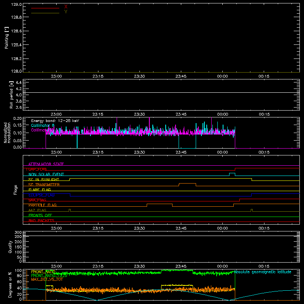Click the raised yellow FRONT_RATIO plateau near 23:45
Image resolution: width=304 pixels, height=304 pixels.
177,285
